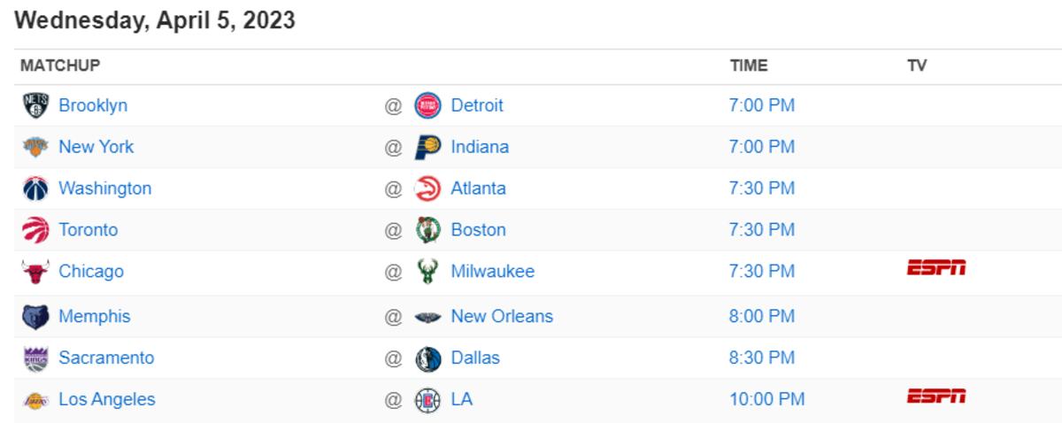Image resolution: width=1062 pixels, height=423 pixels.
Task: Open the 8:30 PM Sacramento game time
Action: (762, 358)
